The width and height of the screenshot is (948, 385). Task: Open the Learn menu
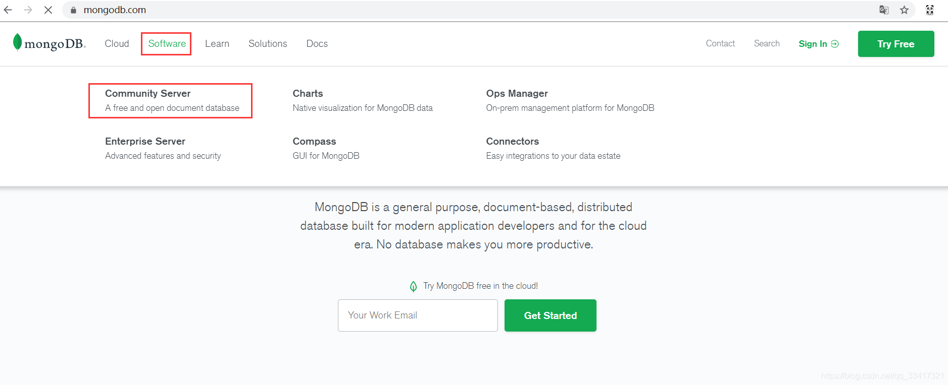[x=217, y=44]
